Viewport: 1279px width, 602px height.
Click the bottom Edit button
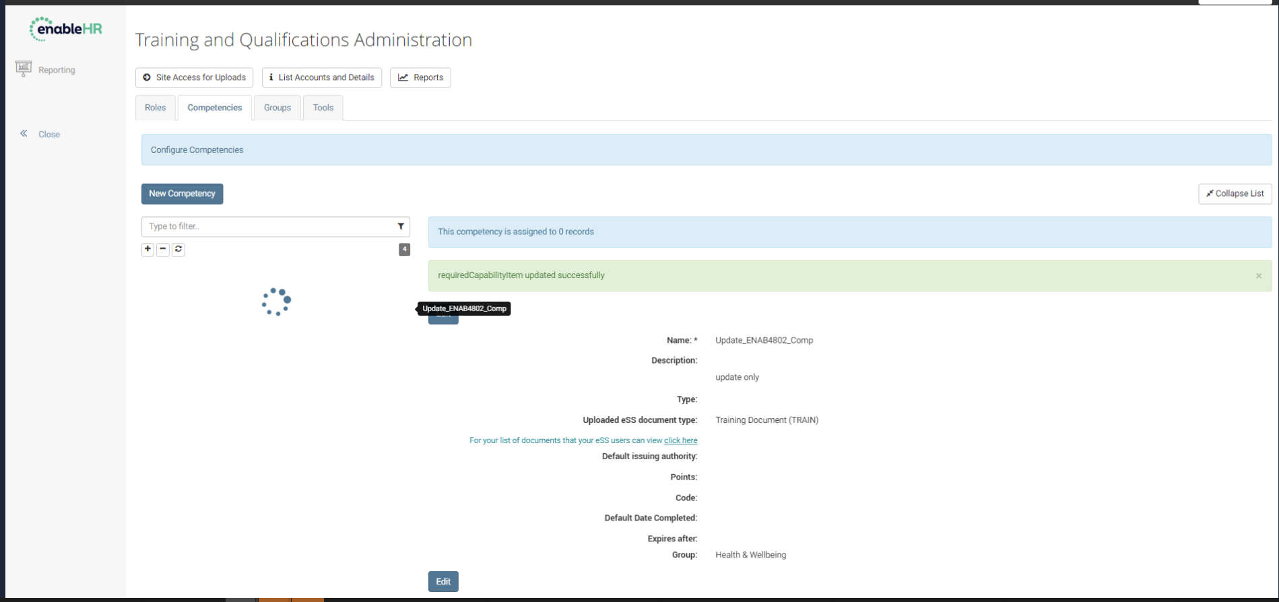[443, 582]
